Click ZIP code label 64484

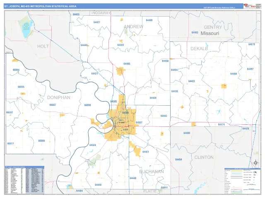click(79, 191)
